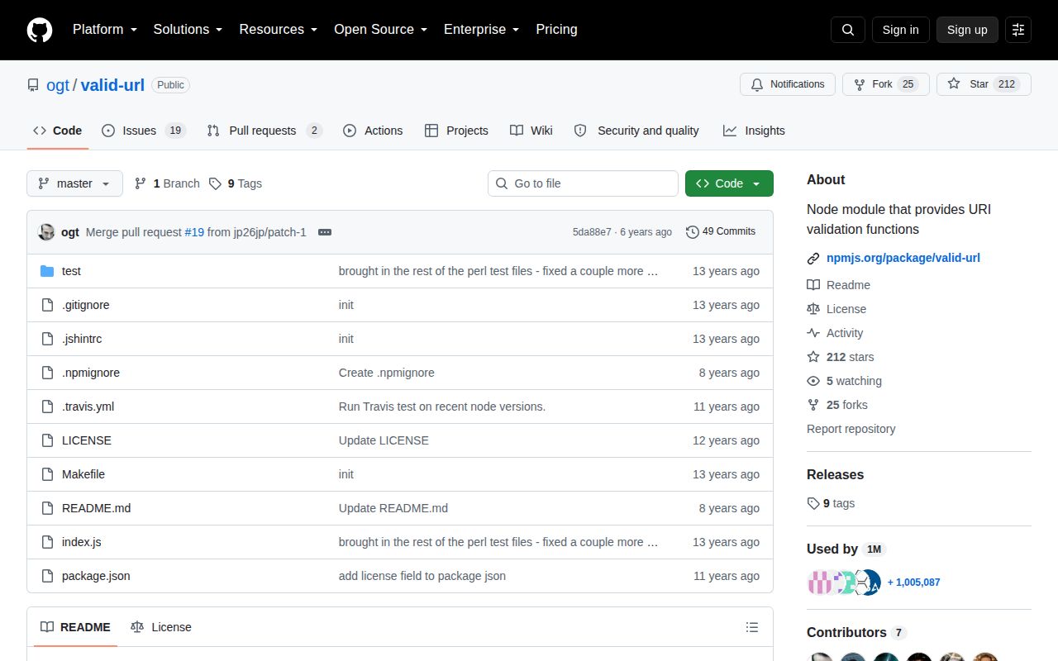
Task: Click the file icon beside Makefile
Action: 47,474
